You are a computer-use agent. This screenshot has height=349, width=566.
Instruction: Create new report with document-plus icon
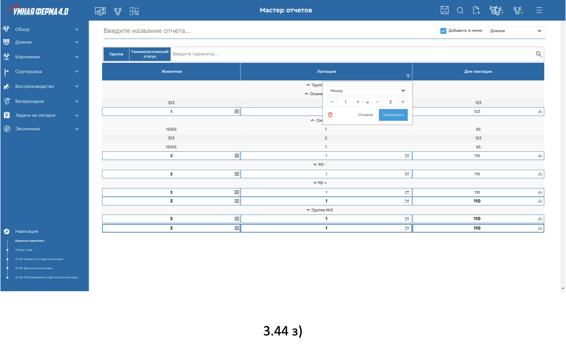[x=477, y=11]
